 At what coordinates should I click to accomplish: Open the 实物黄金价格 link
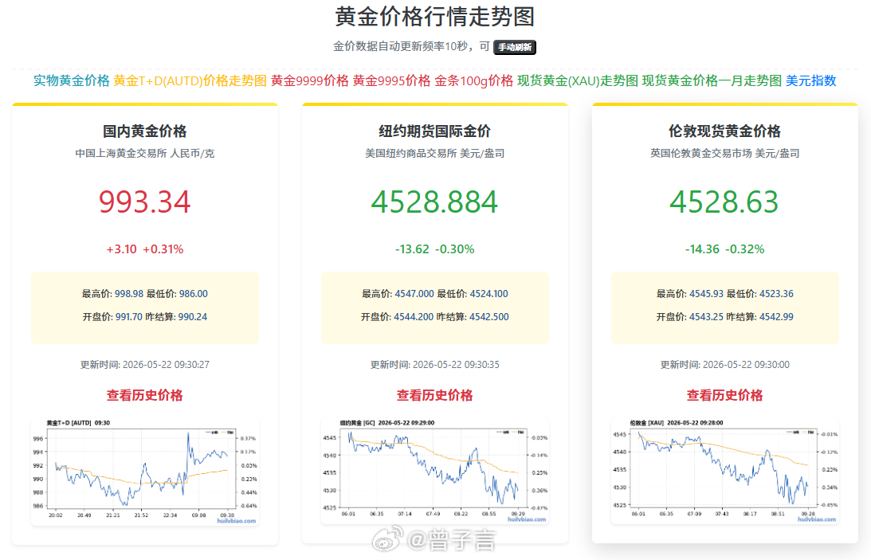click(71, 80)
